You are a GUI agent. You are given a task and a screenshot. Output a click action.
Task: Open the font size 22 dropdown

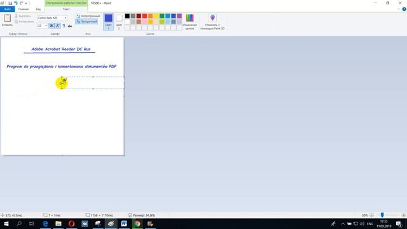pyautogui.click(x=46, y=25)
